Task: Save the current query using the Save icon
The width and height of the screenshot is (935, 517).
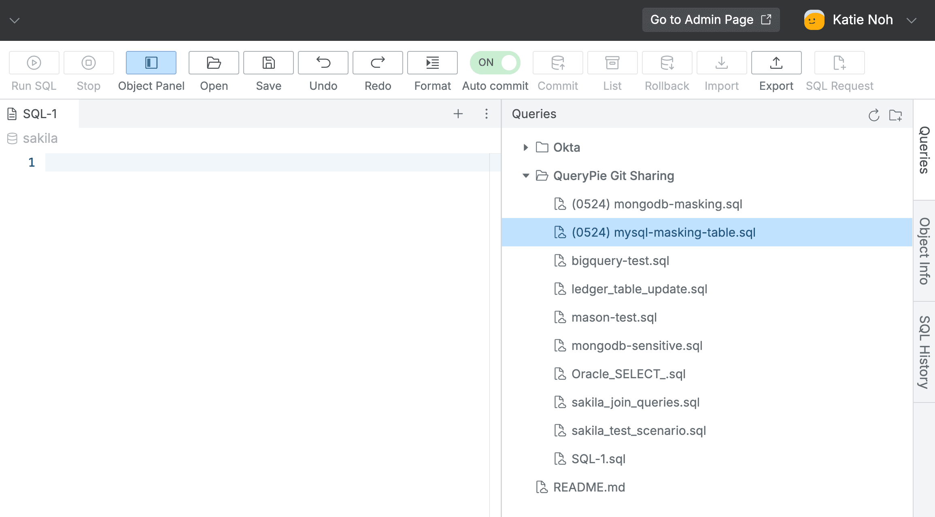Action: point(268,63)
